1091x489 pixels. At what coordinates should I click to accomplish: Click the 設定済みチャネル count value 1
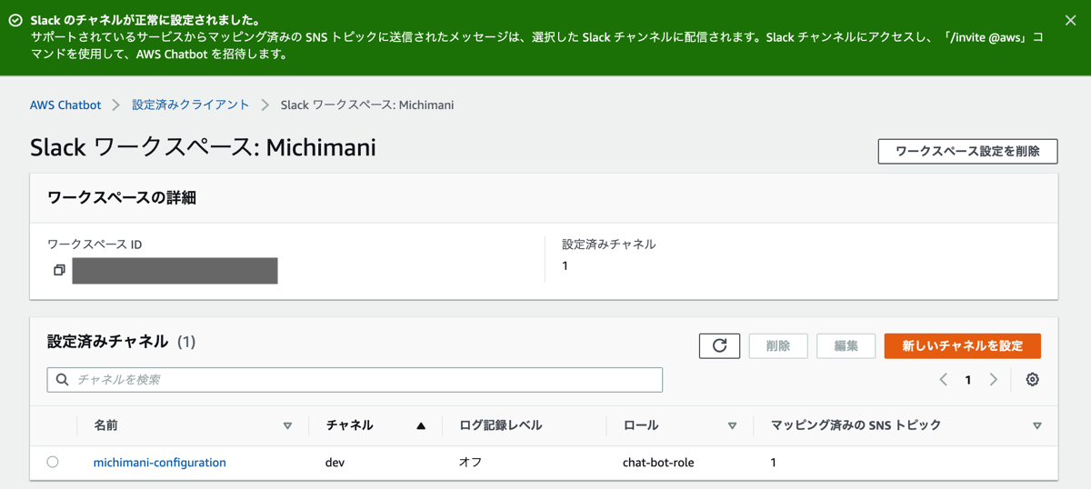pyautogui.click(x=565, y=266)
